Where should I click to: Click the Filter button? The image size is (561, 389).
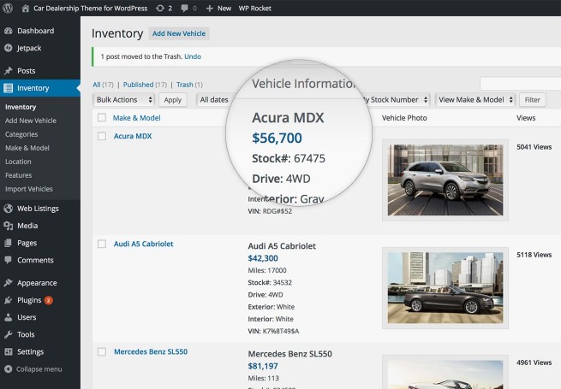533,100
